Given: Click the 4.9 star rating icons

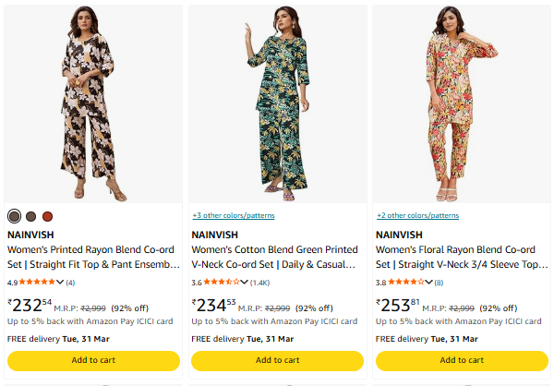Looking at the screenshot, I should coord(37,282).
